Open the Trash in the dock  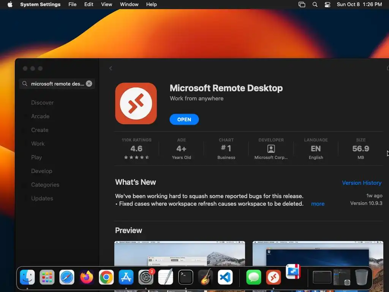tap(362, 277)
